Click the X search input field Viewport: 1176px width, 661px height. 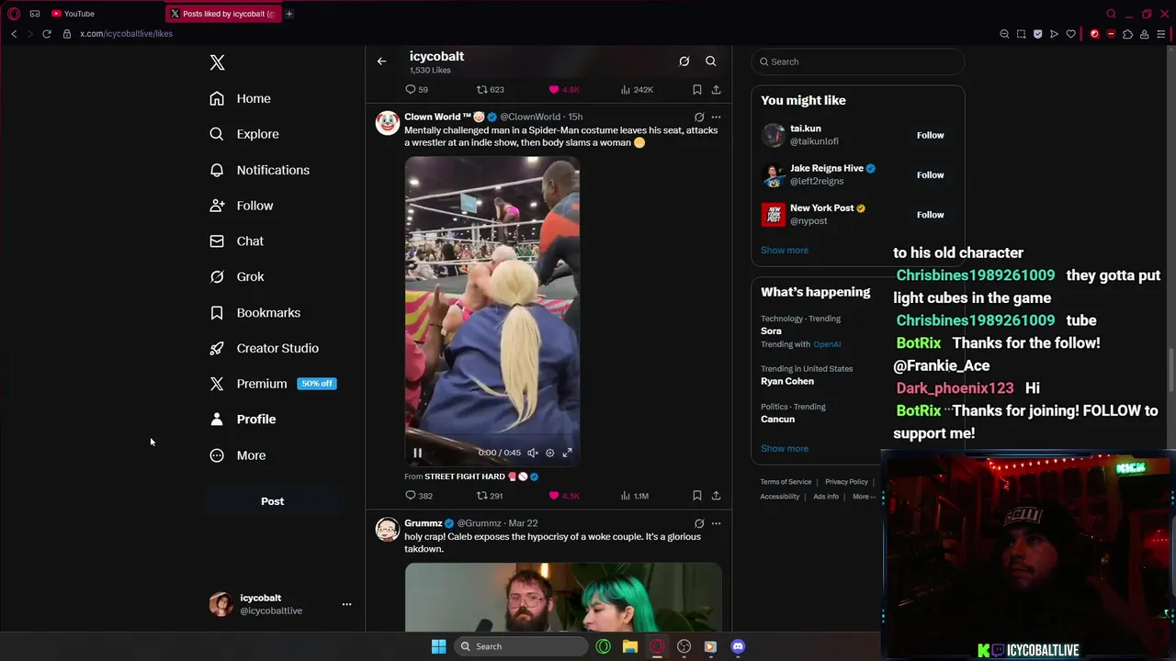coord(858,62)
